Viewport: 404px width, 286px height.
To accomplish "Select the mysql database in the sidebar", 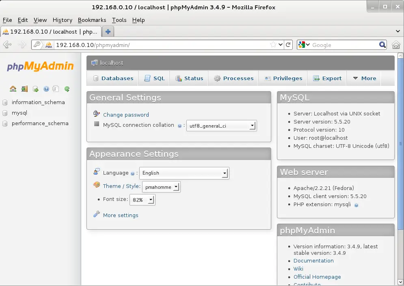I will pos(19,113).
